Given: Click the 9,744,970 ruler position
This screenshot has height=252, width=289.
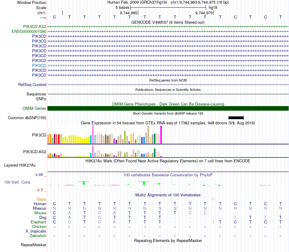Looking at the screenshot, I should (204, 13).
